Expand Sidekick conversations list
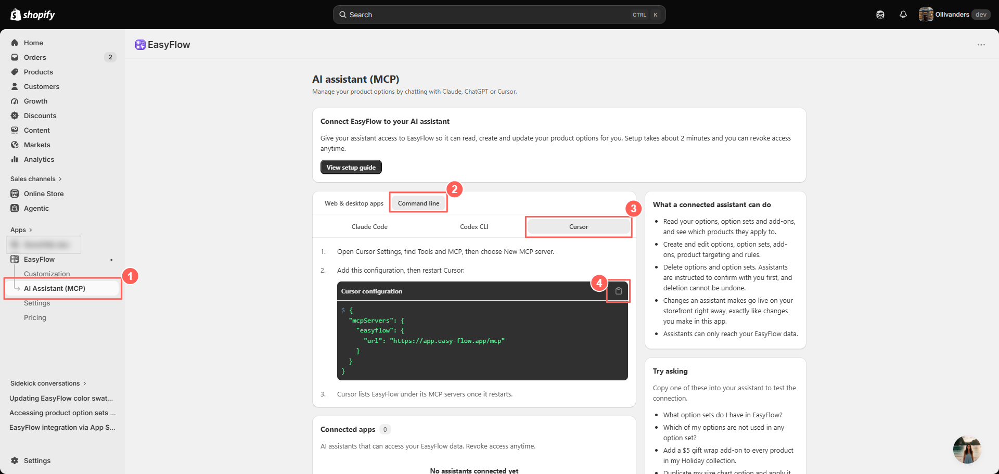Image resolution: width=999 pixels, height=474 pixels. pos(48,383)
